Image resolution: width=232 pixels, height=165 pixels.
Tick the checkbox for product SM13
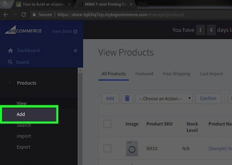click(107, 148)
